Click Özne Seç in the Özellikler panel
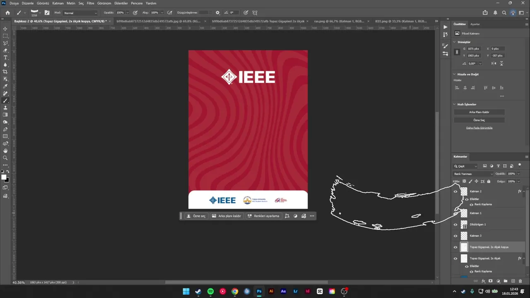Screen dimensions: 530x298 pyautogui.click(x=479, y=120)
